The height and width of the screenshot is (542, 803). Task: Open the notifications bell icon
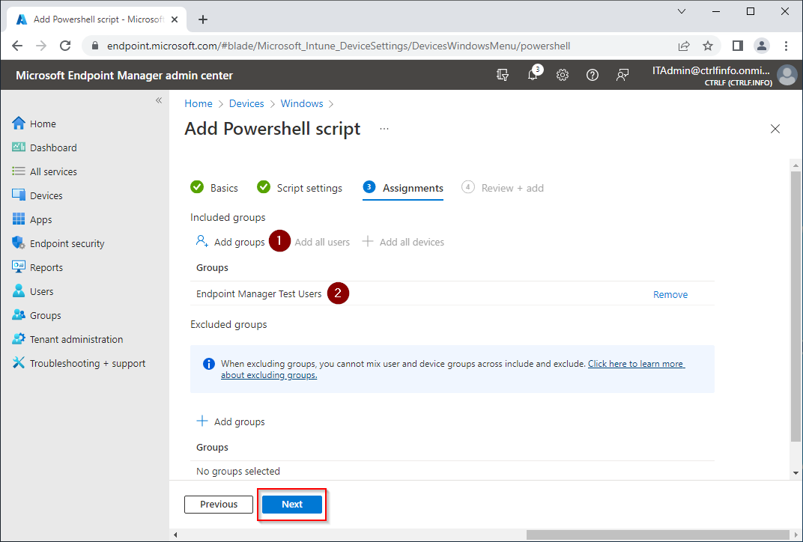[533, 75]
